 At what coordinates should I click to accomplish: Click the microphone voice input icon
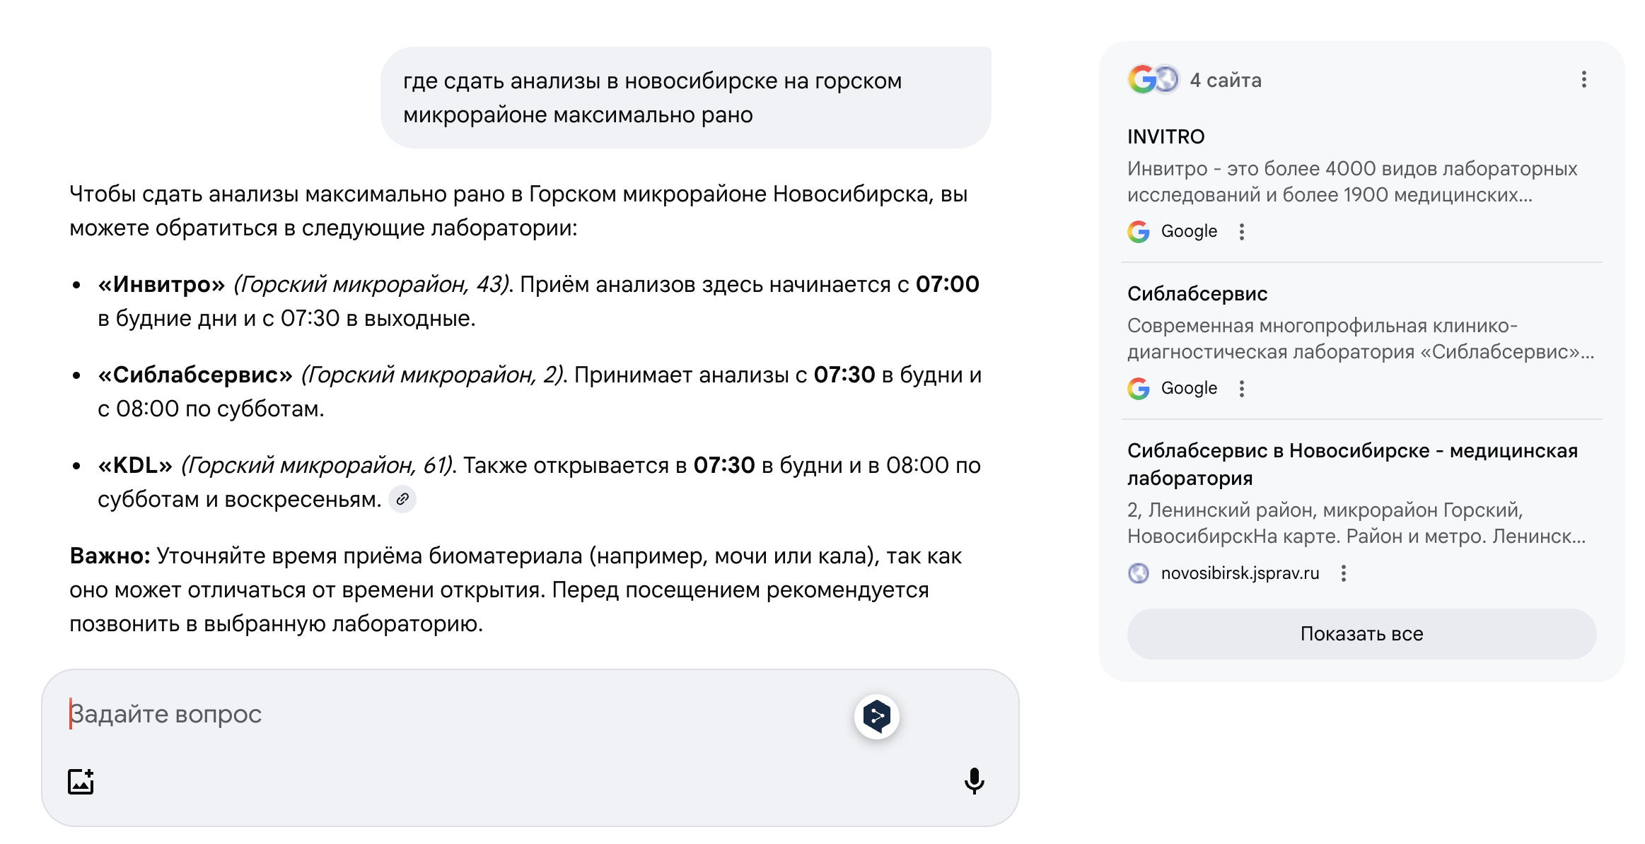[974, 781]
